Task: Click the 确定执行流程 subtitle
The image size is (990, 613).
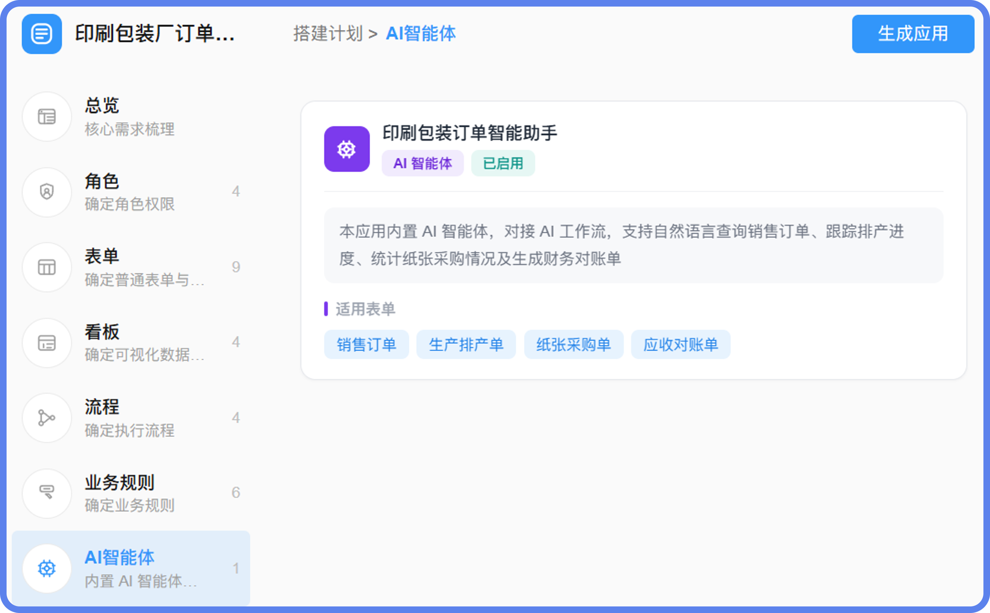Action: click(130, 431)
